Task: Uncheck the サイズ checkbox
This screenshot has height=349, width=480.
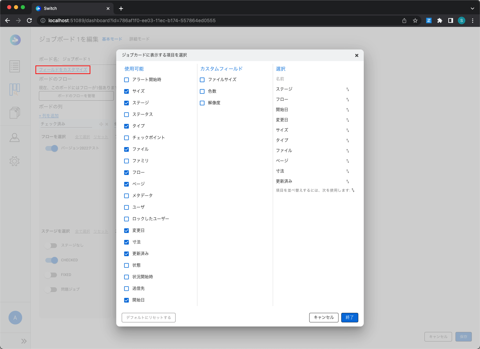Action: click(126, 91)
